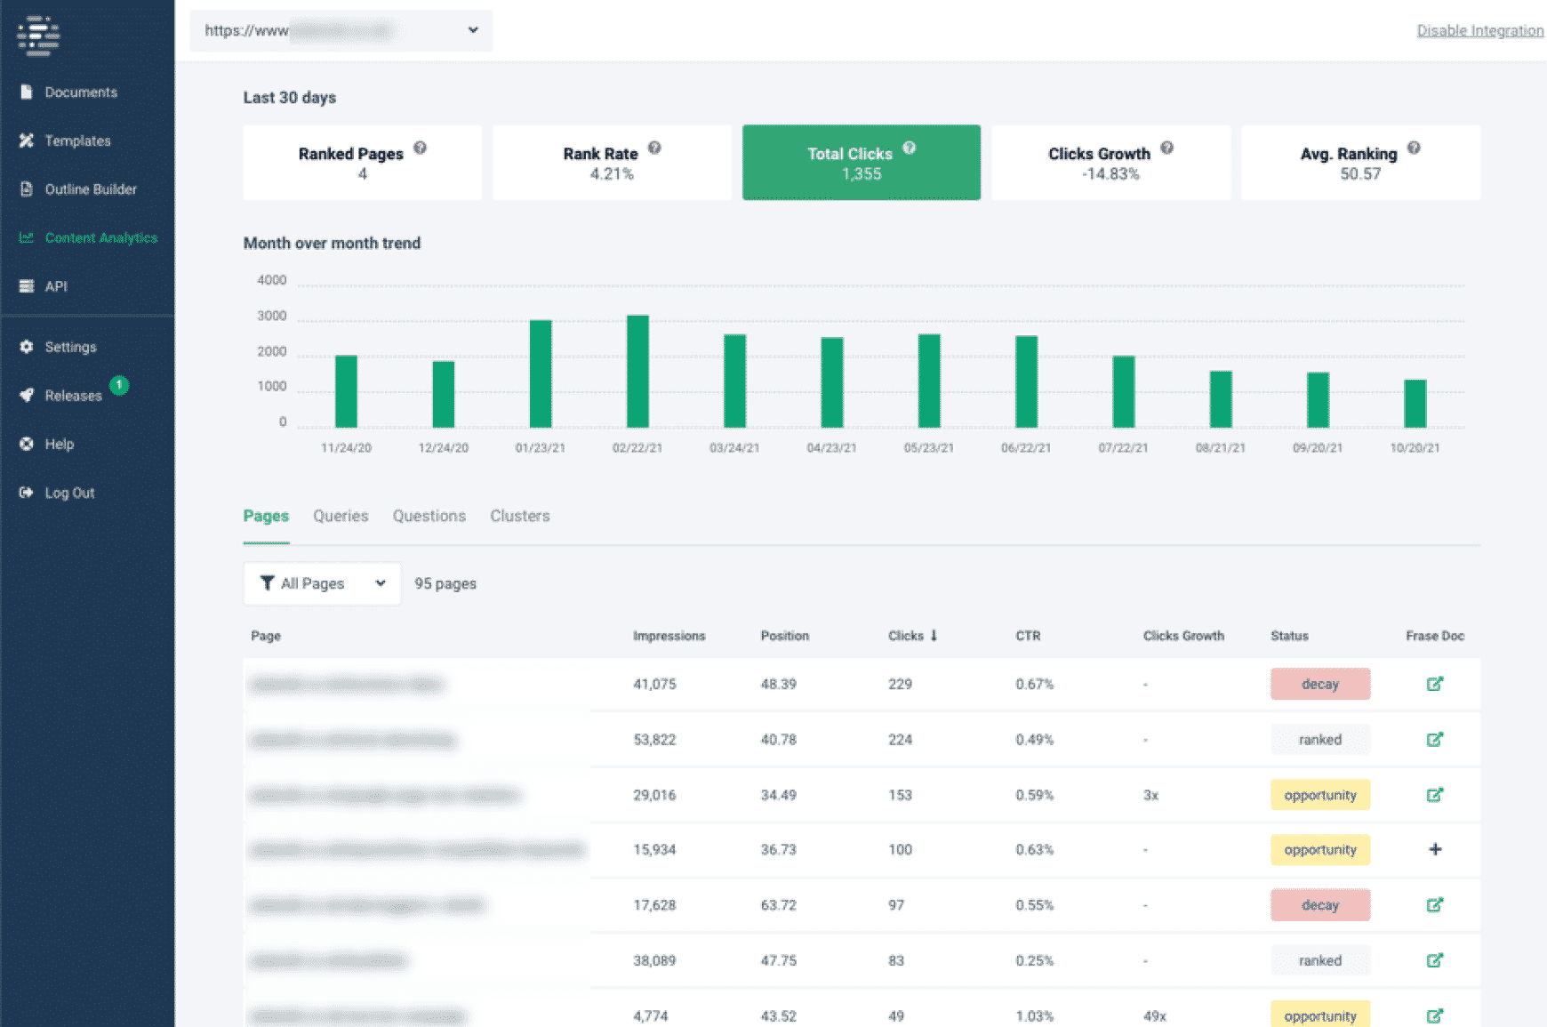This screenshot has width=1547, height=1027.
Task: Select the Total Clicks metric card
Action: tap(861, 163)
